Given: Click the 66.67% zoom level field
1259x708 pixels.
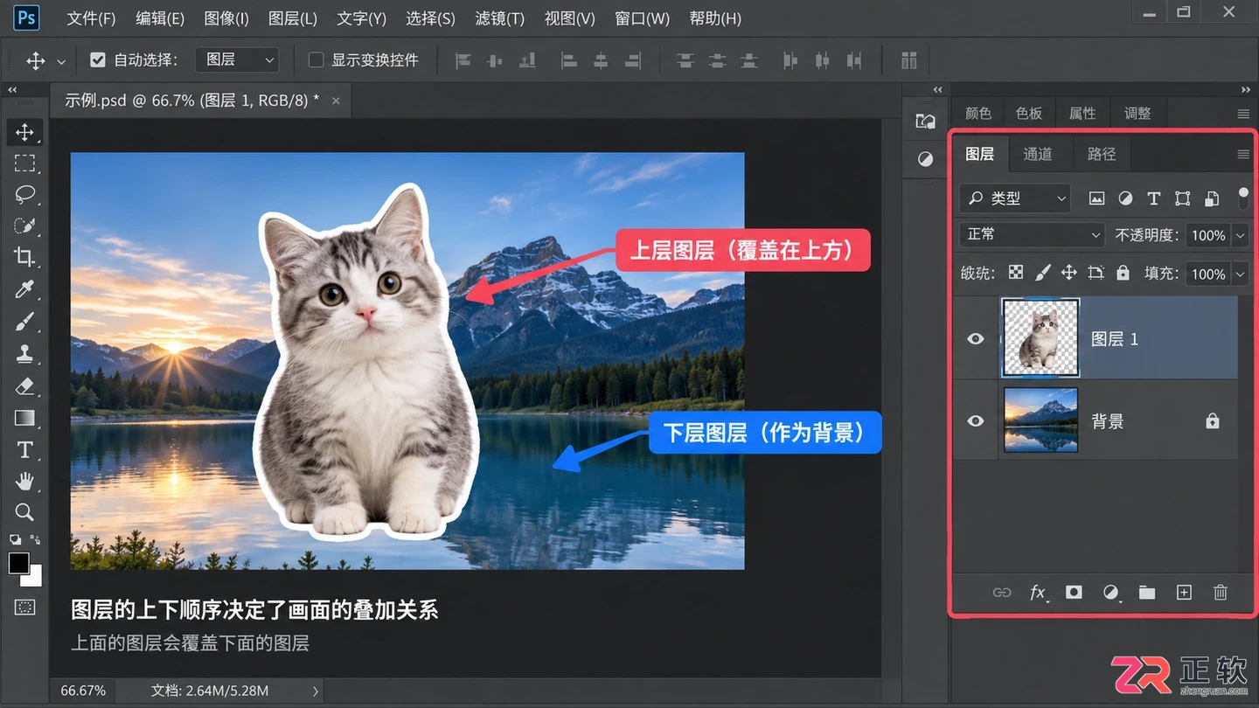Looking at the screenshot, I should (84, 691).
